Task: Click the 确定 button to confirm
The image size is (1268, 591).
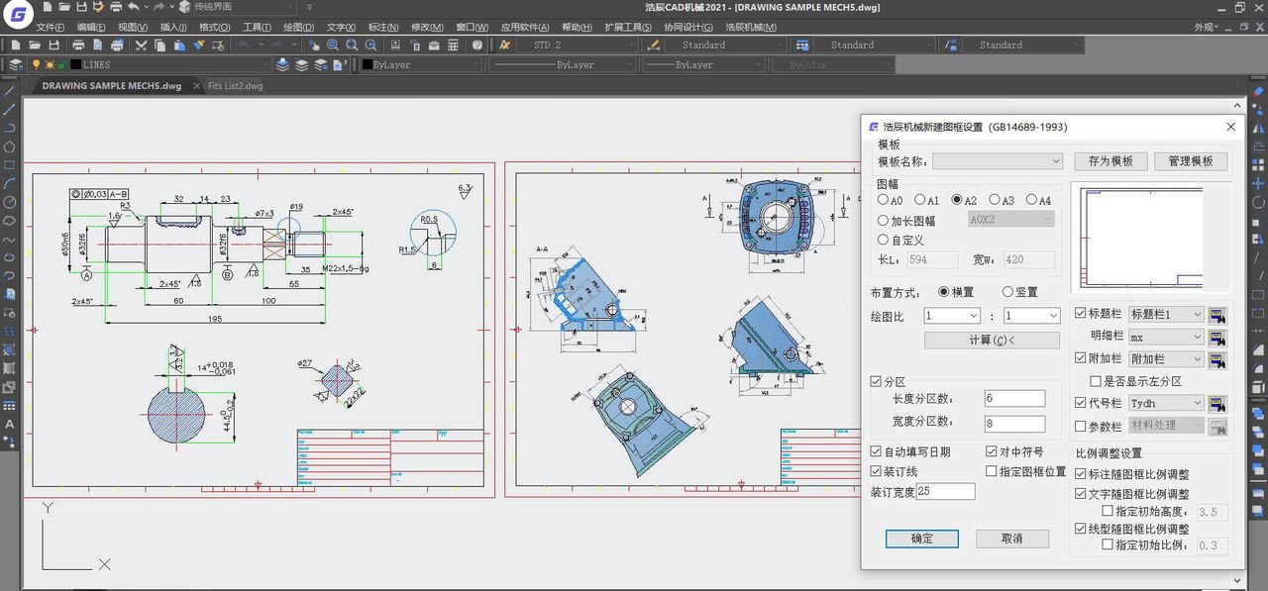Action: click(x=921, y=539)
